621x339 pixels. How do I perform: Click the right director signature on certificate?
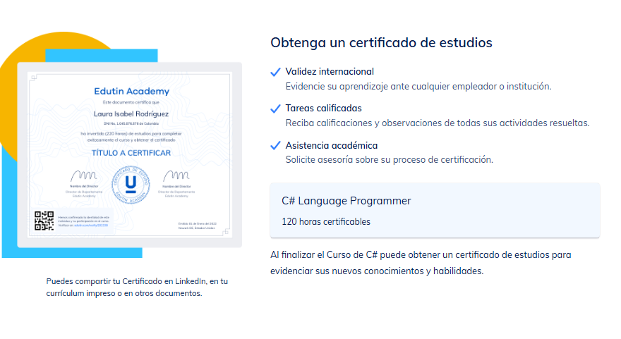[x=173, y=175]
